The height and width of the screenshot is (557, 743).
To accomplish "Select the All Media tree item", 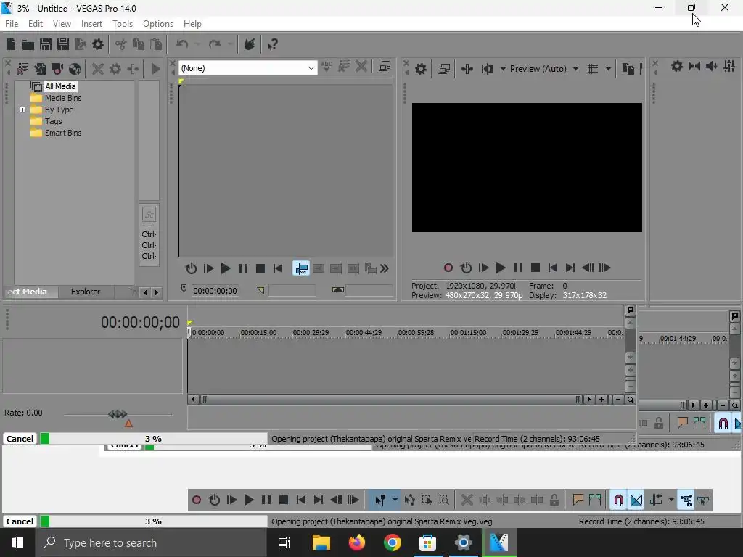I will click(x=59, y=86).
